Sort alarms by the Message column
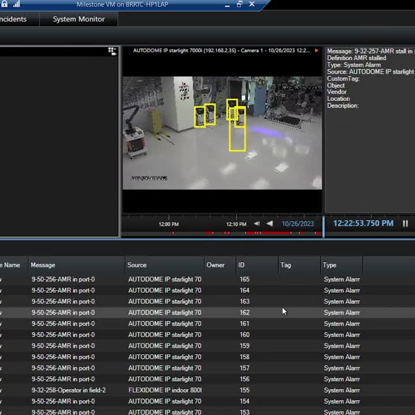Image resolution: width=415 pixels, height=415 pixels. click(43, 265)
